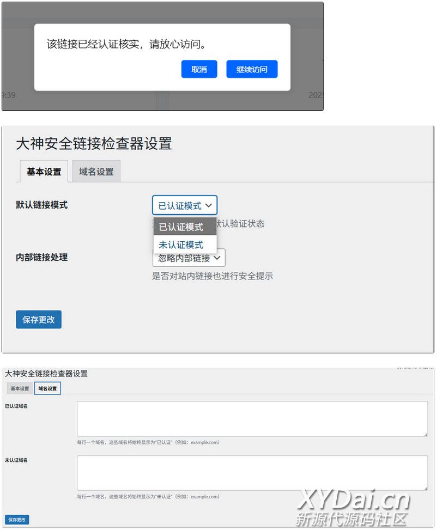The height and width of the screenshot is (530, 436).
Task: Click resize grip of 未认证域名 text area
Action: (425, 488)
